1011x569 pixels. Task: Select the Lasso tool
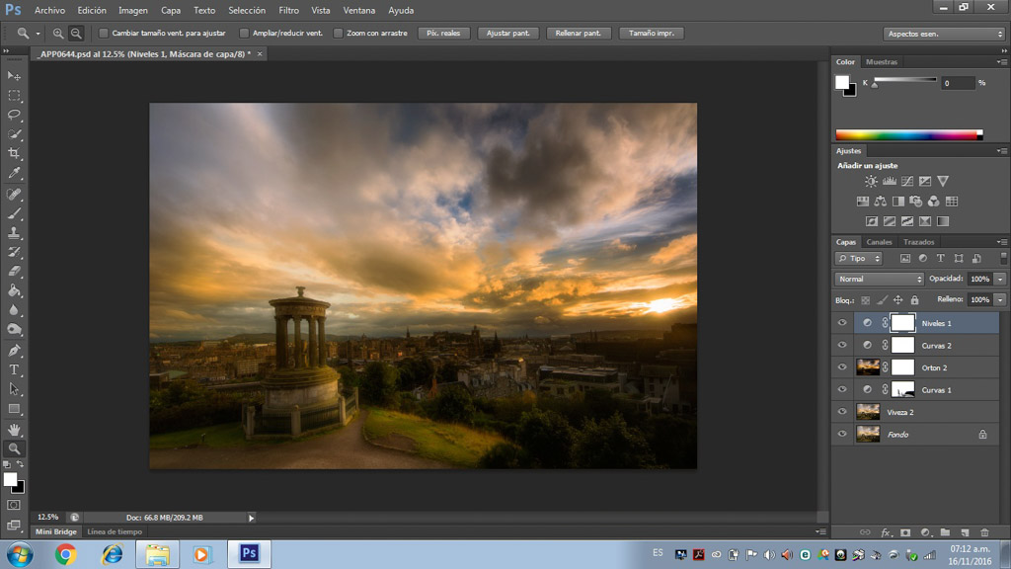point(14,115)
